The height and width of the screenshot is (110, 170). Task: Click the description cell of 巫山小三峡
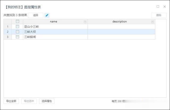coord(121,26)
